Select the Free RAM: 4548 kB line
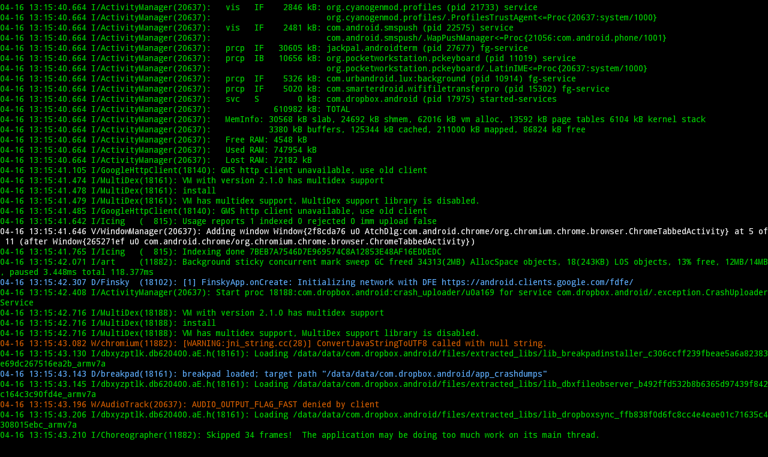768x457 pixels. click(154, 140)
